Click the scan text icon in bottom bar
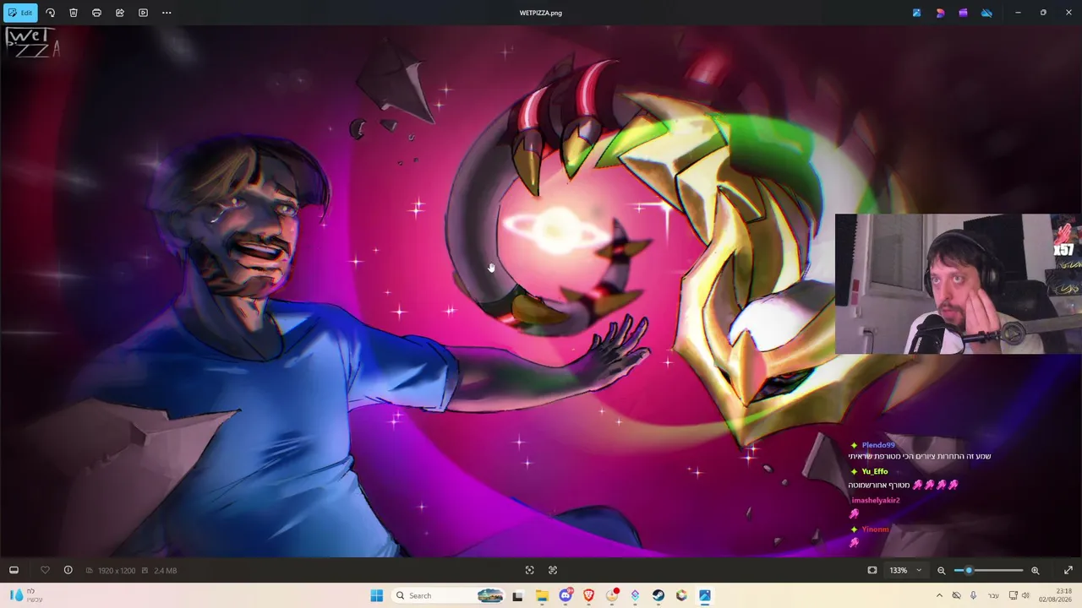Viewport: 1082px width, 608px height. pyautogui.click(x=529, y=570)
